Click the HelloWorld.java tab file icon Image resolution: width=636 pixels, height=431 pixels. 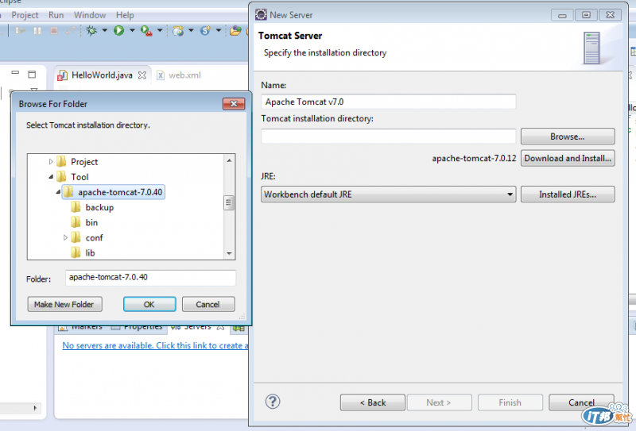click(x=63, y=75)
